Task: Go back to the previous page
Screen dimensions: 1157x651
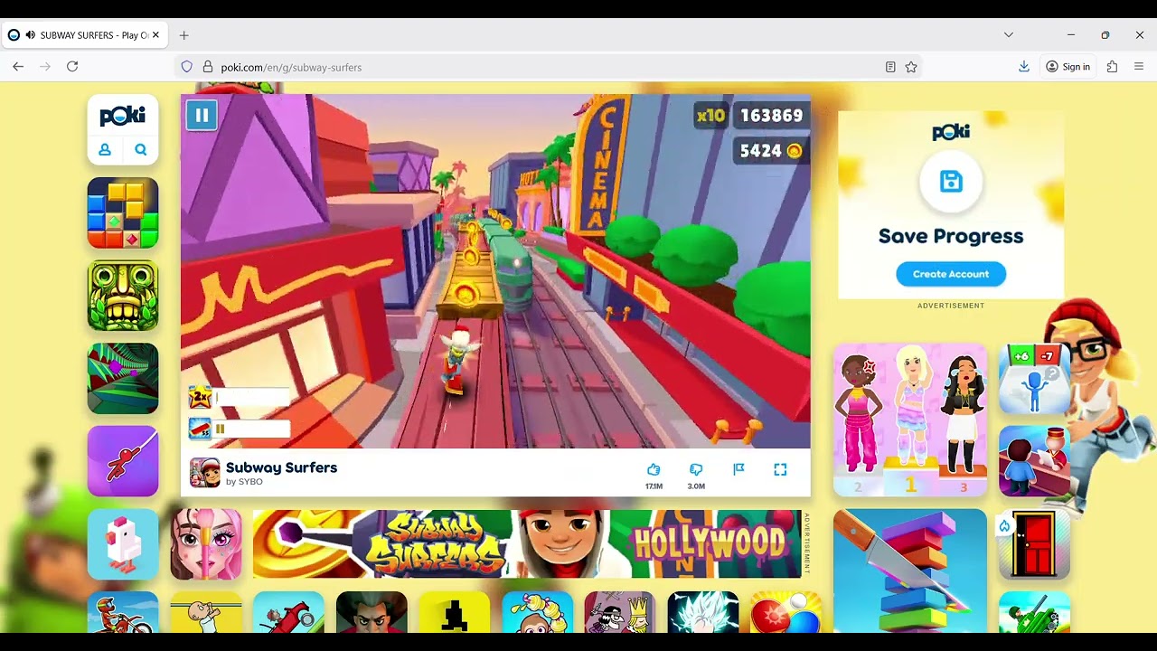Action: [x=18, y=67]
